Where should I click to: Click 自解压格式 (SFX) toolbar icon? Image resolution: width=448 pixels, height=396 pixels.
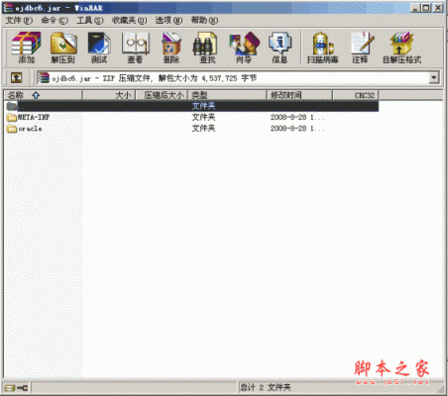tap(401, 48)
